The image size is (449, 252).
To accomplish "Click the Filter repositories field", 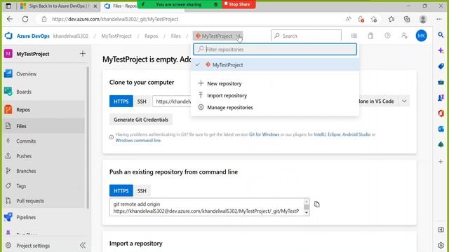I will coord(275,49).
